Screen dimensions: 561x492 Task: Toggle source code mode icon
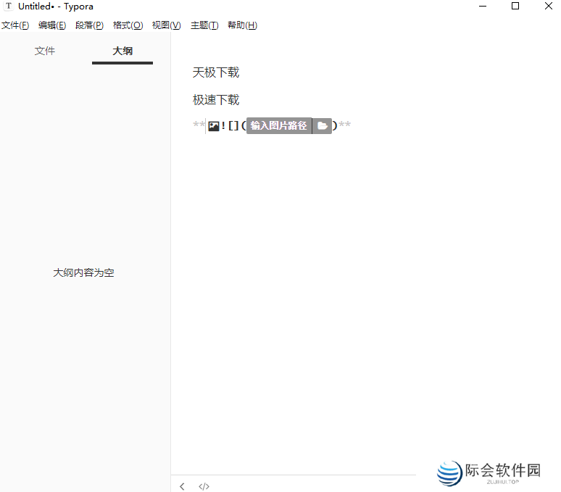tap(204, 486)
